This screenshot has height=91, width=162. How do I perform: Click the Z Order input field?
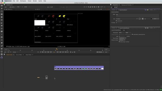[119, 23]
